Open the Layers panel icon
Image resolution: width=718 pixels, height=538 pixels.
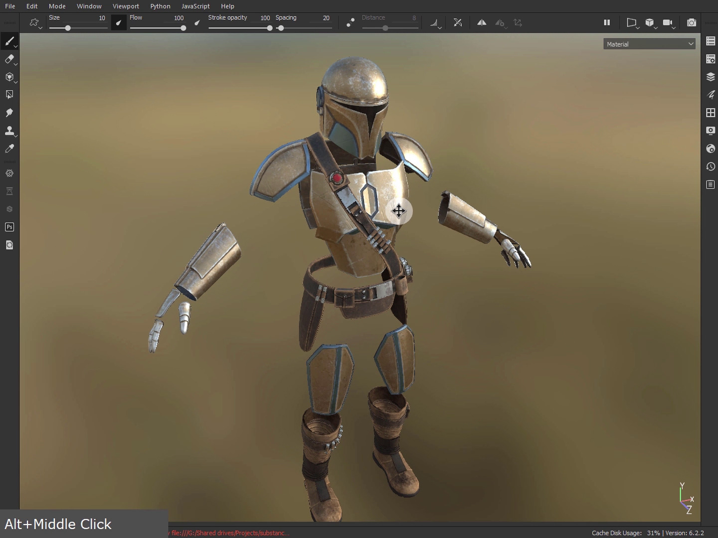(711, 77)
